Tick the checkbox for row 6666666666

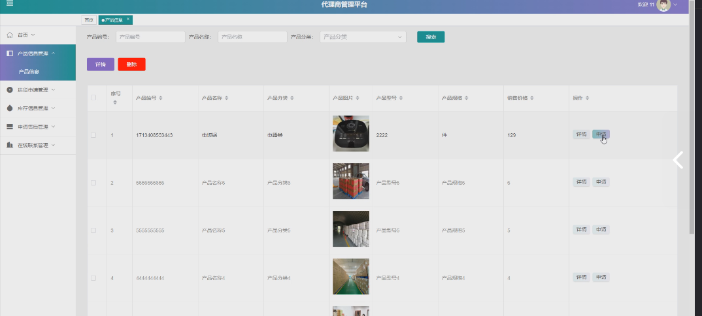pos(93,183)
